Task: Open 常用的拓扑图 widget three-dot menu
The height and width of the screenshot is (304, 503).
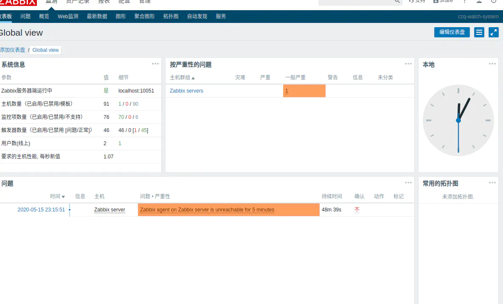Action: click(x=492, y=183)
